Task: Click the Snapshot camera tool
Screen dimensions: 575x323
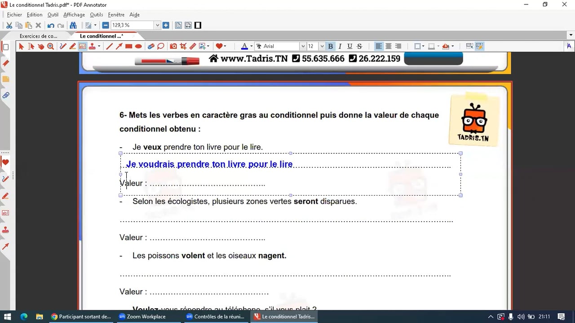Action: [x=173, y=46]
